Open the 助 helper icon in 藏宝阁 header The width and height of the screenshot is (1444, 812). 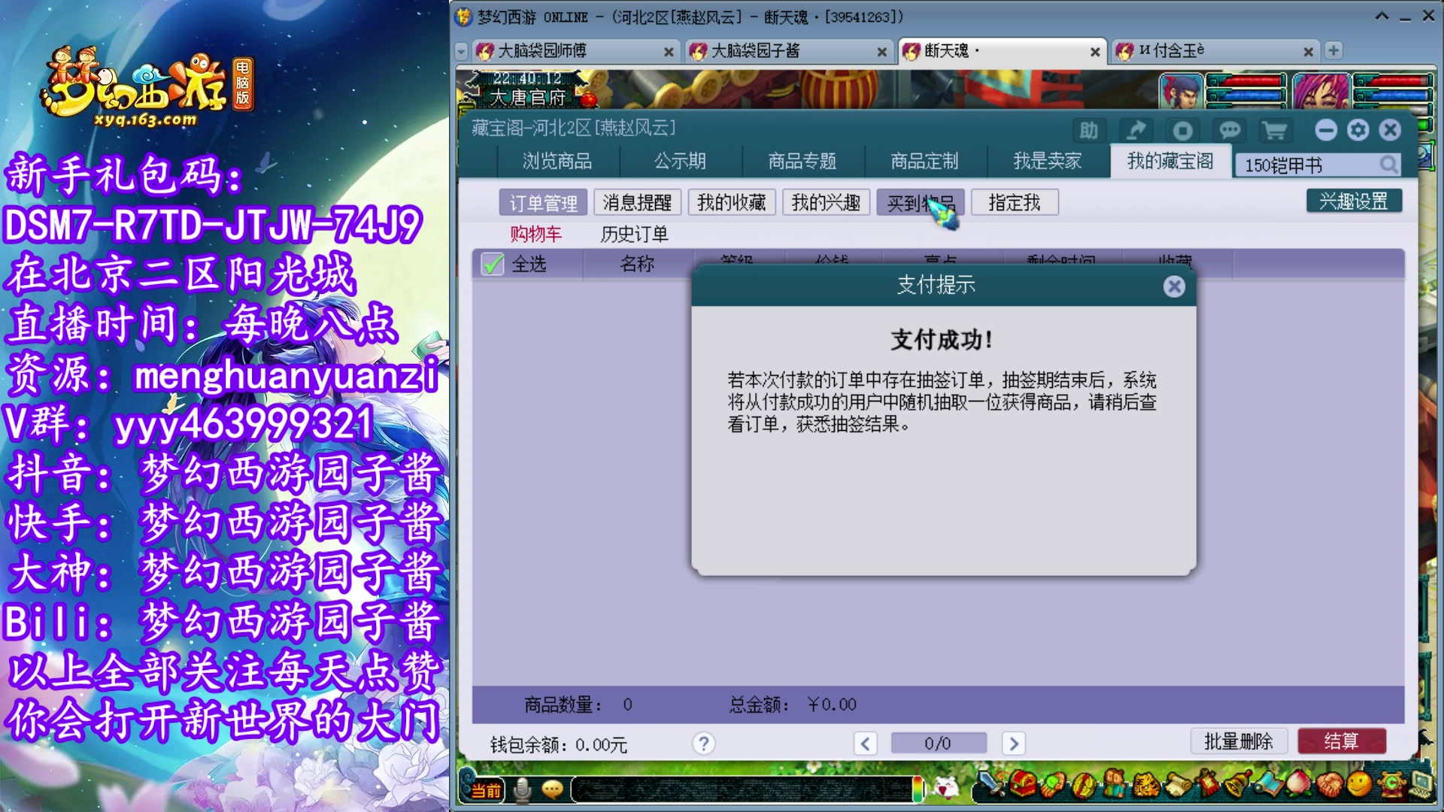point(1088,131)
